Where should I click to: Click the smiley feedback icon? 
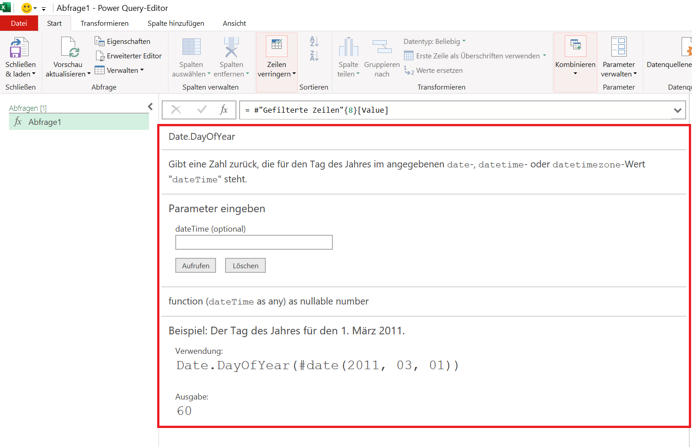tap(27, 8)
